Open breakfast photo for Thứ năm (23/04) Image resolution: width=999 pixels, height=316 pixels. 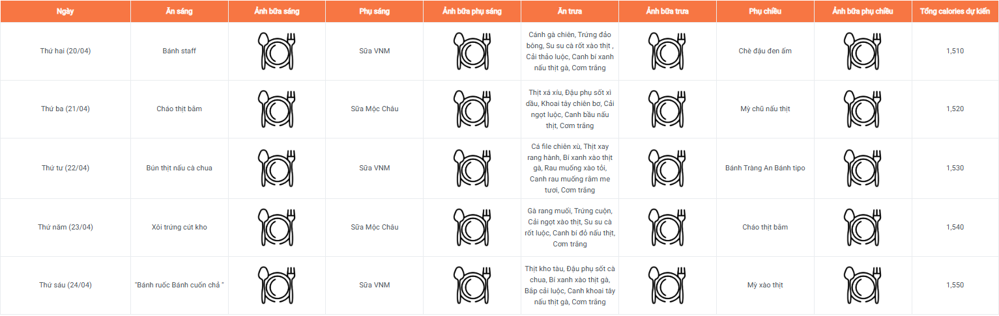(x=277, y=227)
